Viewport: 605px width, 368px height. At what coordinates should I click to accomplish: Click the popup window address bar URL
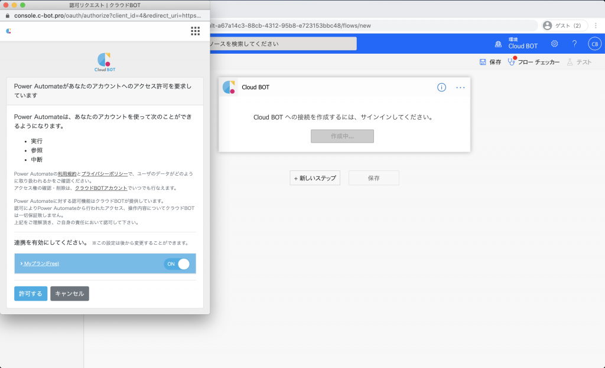[x=108, y=16]
